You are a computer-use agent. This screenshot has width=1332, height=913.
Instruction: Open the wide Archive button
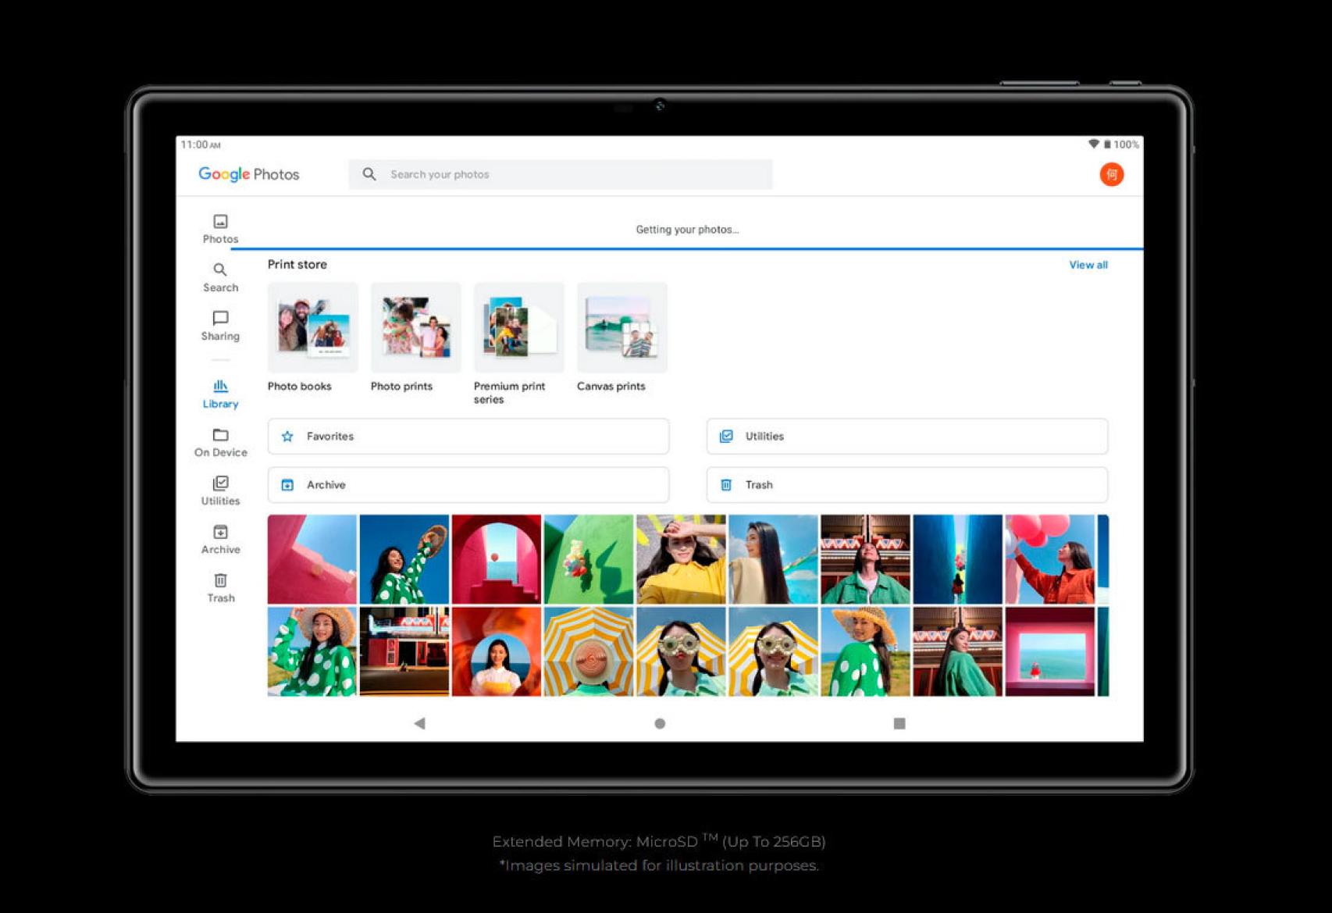[468, 484]
